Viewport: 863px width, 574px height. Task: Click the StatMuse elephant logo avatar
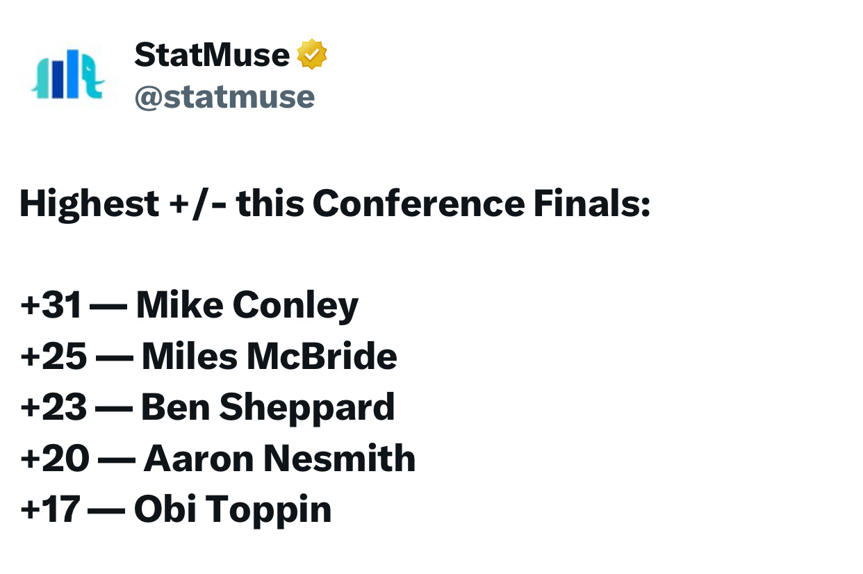pyautogui.click(x=68, y=74)
